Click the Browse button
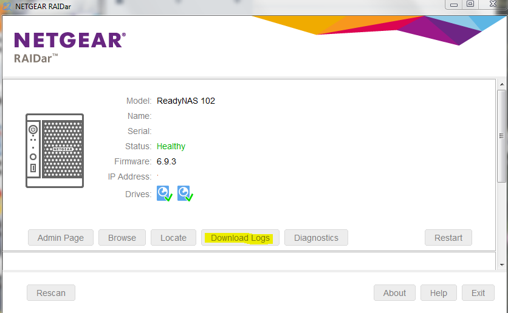This screenshot has width=508, height=313. [x=122, y=238]
